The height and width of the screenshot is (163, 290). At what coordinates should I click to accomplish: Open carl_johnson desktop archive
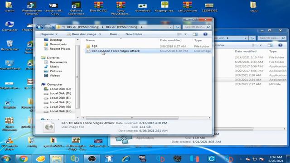187,7
